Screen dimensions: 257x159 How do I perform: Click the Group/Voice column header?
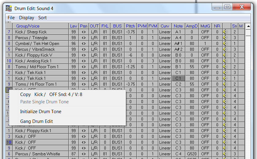pyautogui.click(x=28, y=26)
